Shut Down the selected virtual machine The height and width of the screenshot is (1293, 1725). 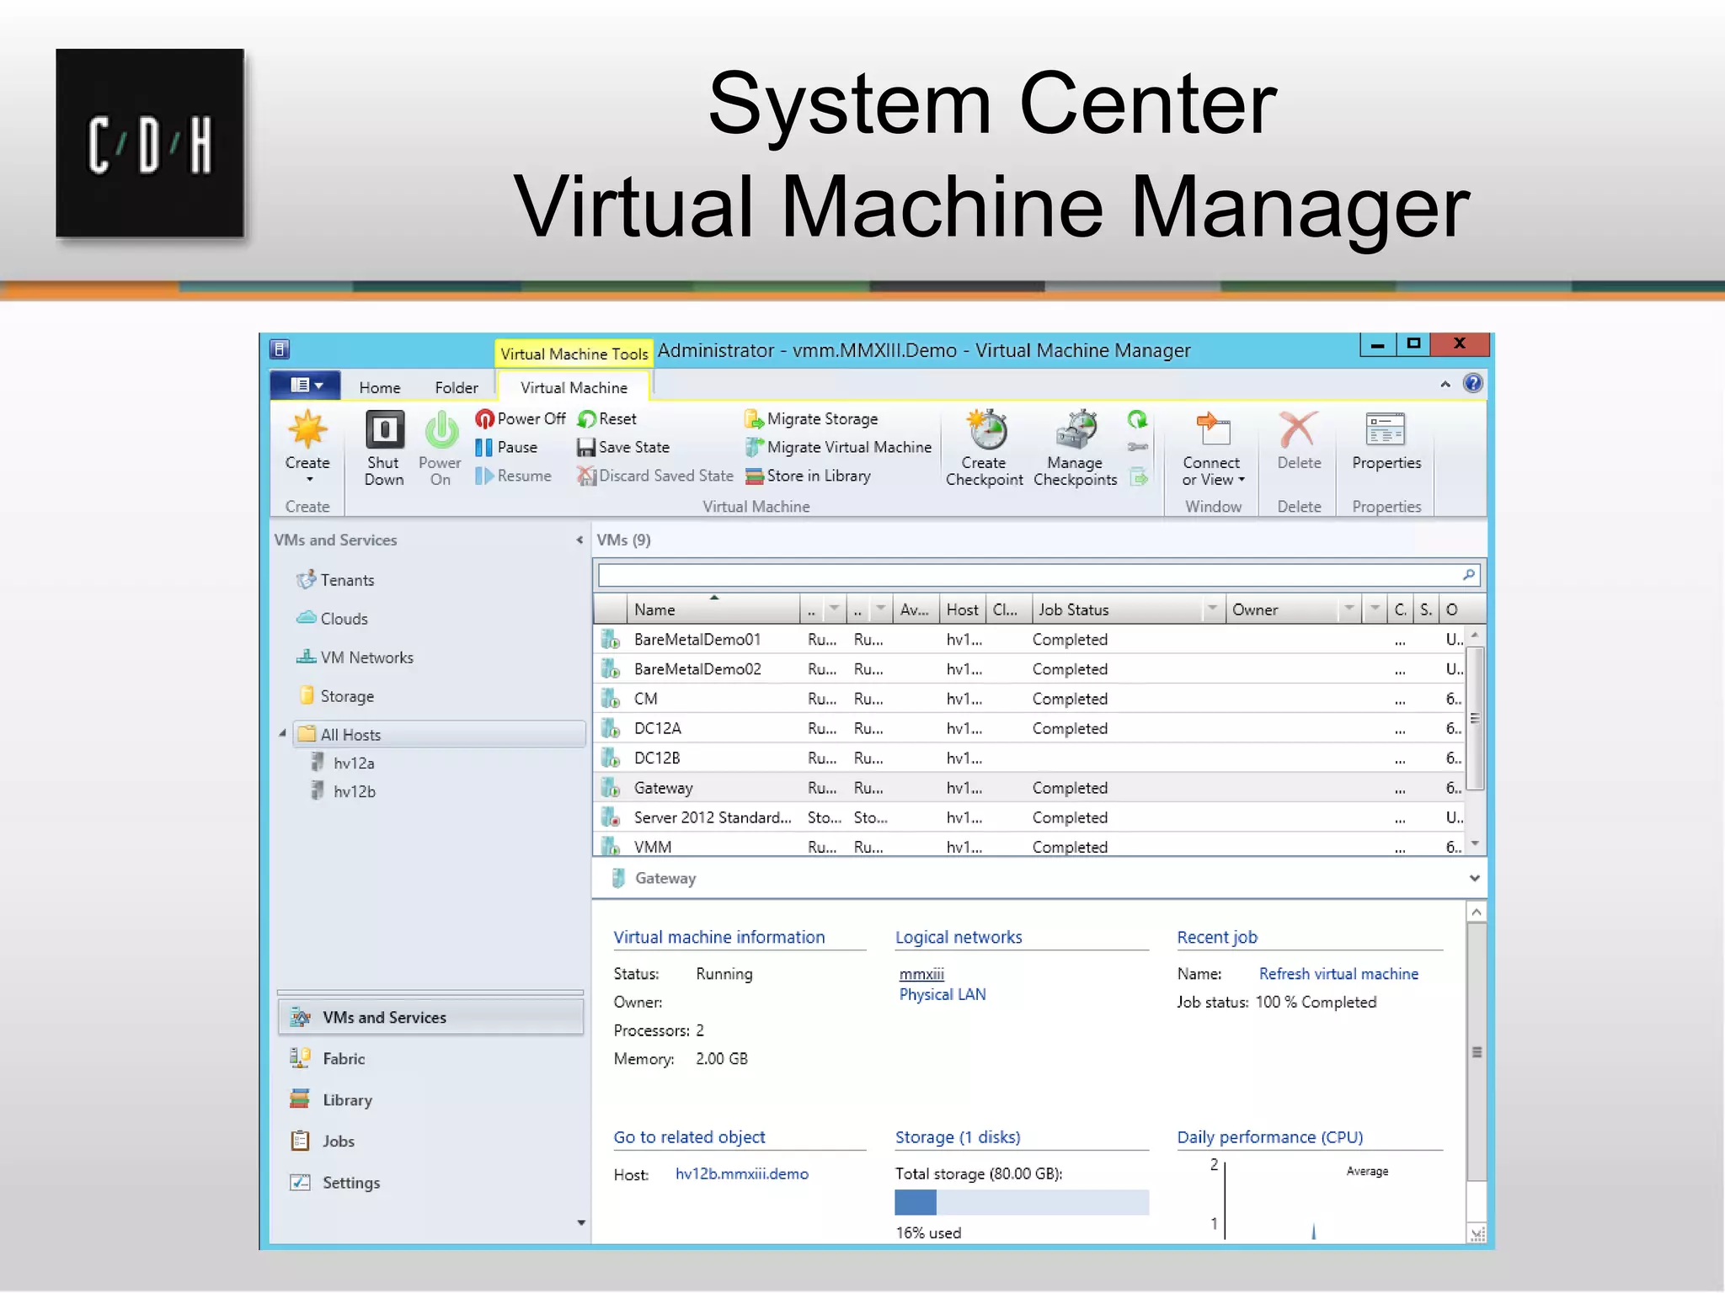point(384,448)
